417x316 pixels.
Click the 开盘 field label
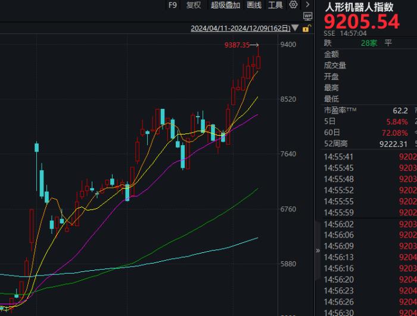coord(331,77)
